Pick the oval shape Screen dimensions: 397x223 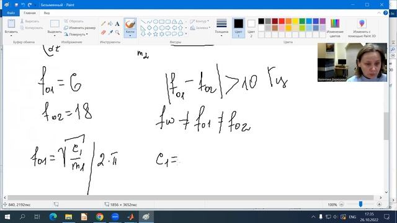(x=156, y=22)
